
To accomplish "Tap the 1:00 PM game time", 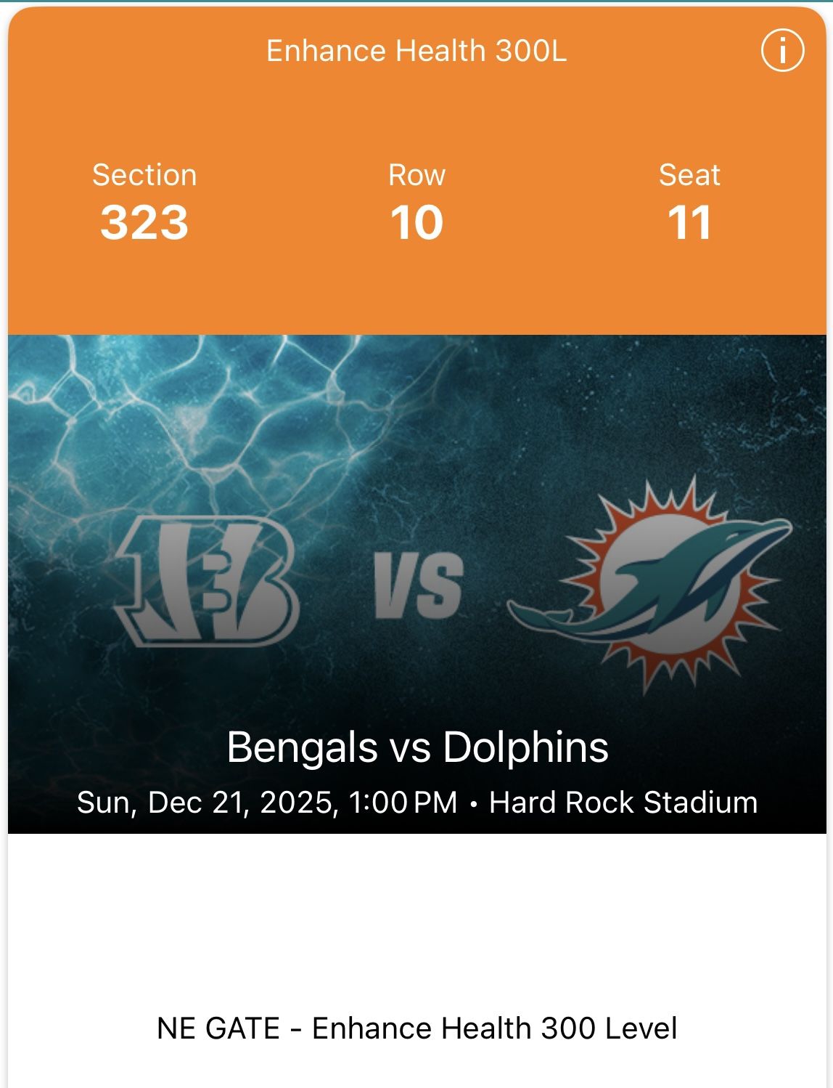I will point(403,803).
